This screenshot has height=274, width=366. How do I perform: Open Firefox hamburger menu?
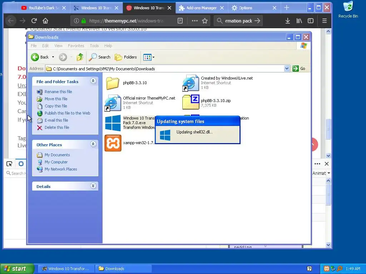pyautogui.click(x=325, y=21)
